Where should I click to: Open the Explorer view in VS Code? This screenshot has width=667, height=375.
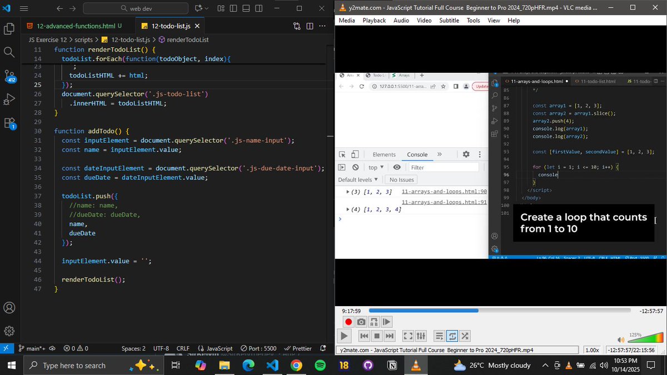9,29
